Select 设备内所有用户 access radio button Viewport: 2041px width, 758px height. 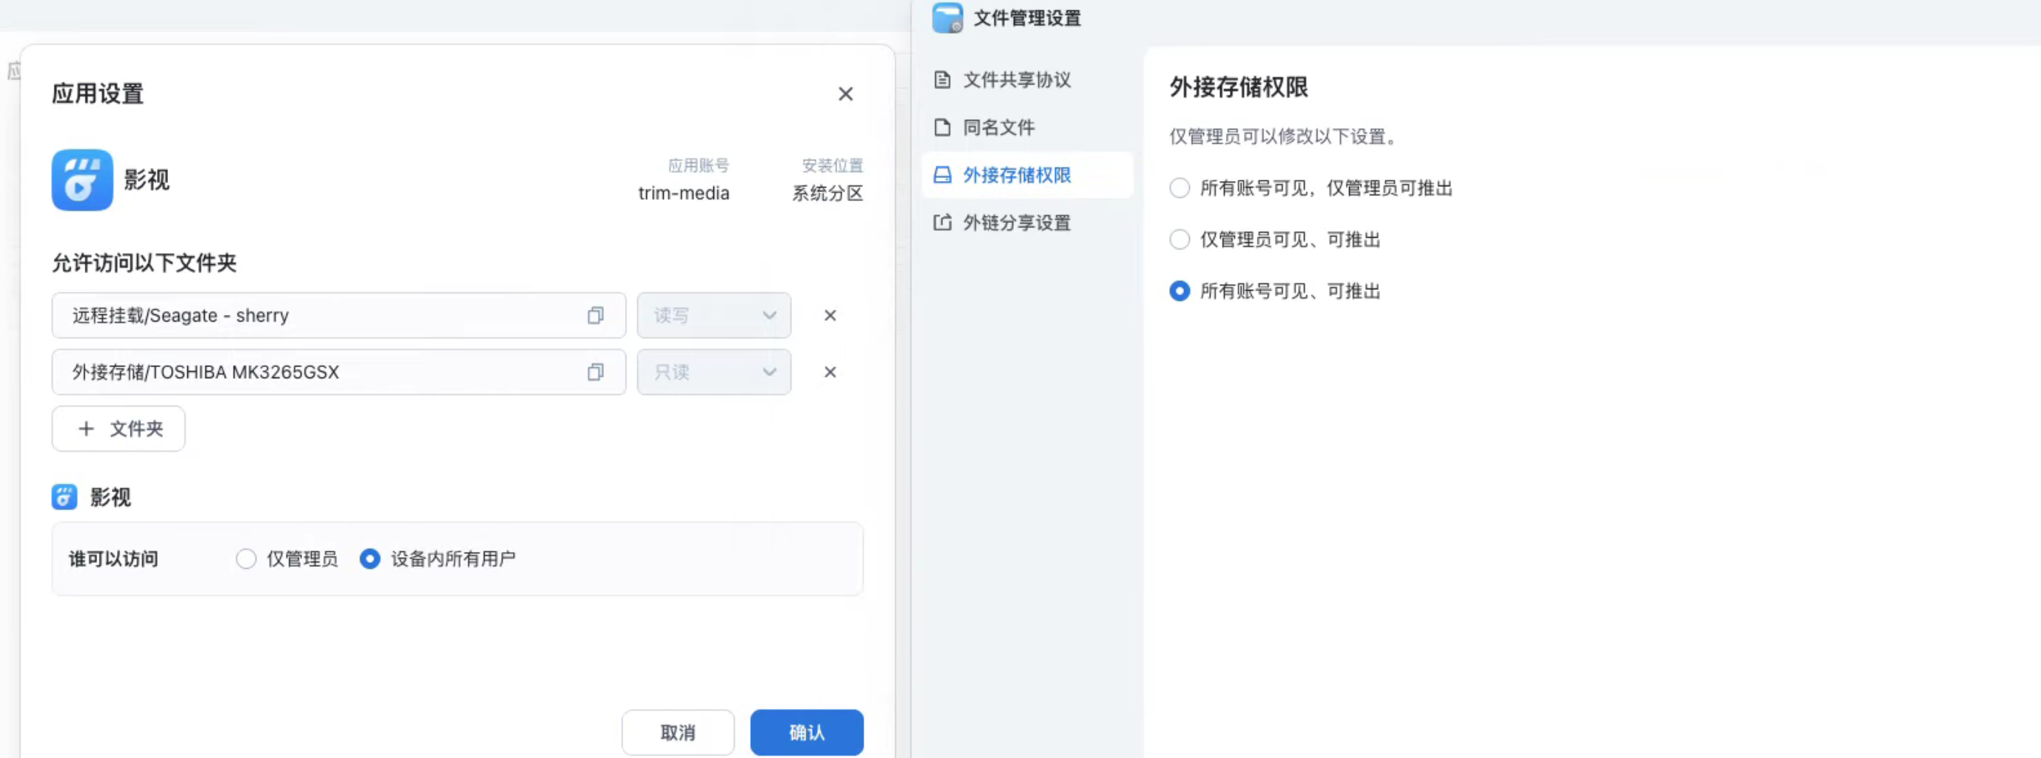(x=369, y=559)
